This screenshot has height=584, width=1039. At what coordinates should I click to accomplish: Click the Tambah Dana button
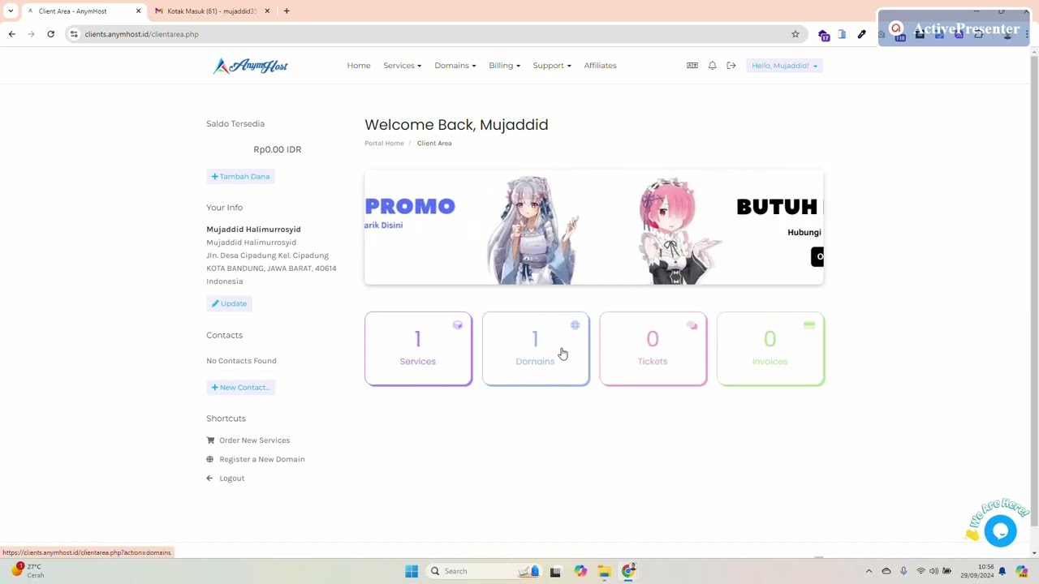point(240,176)
